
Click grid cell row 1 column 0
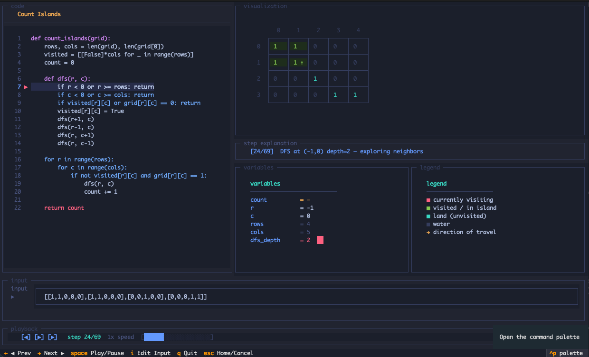pyautogui.click(x=278, y=63)
